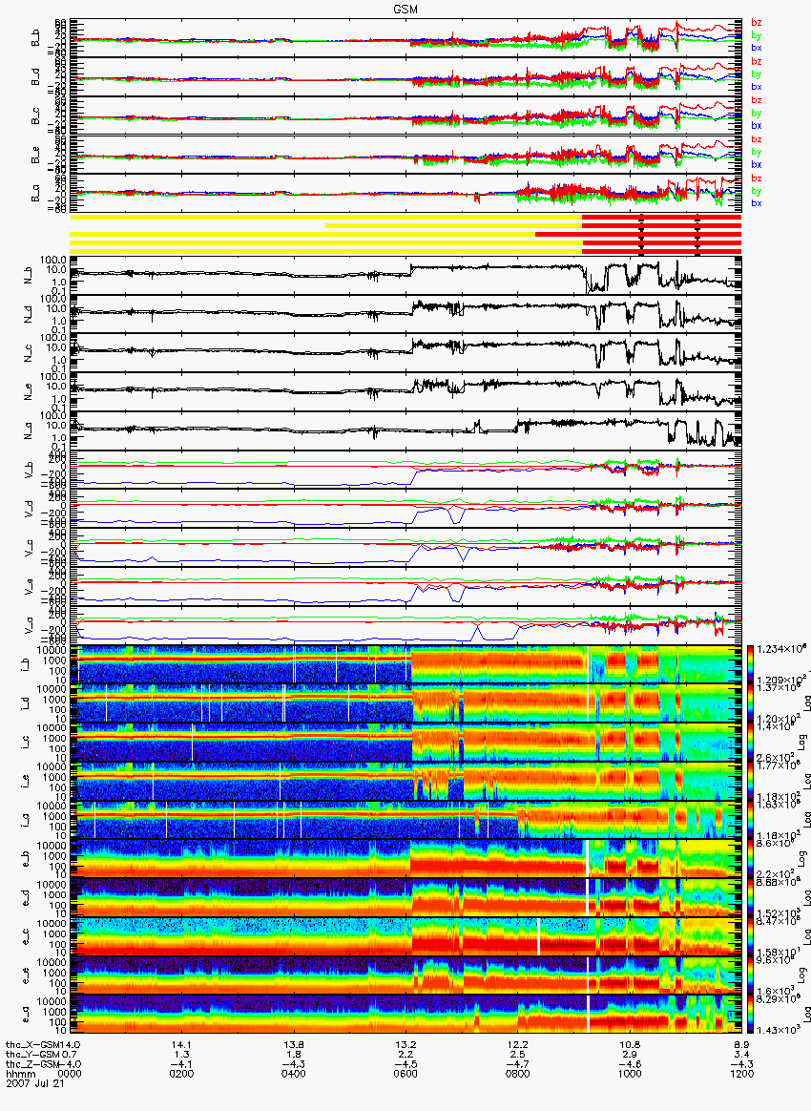This screenshot has width=811, height=1111.
Task: Select the B_b magnetic field plot panel
Action: coord(405,39)
